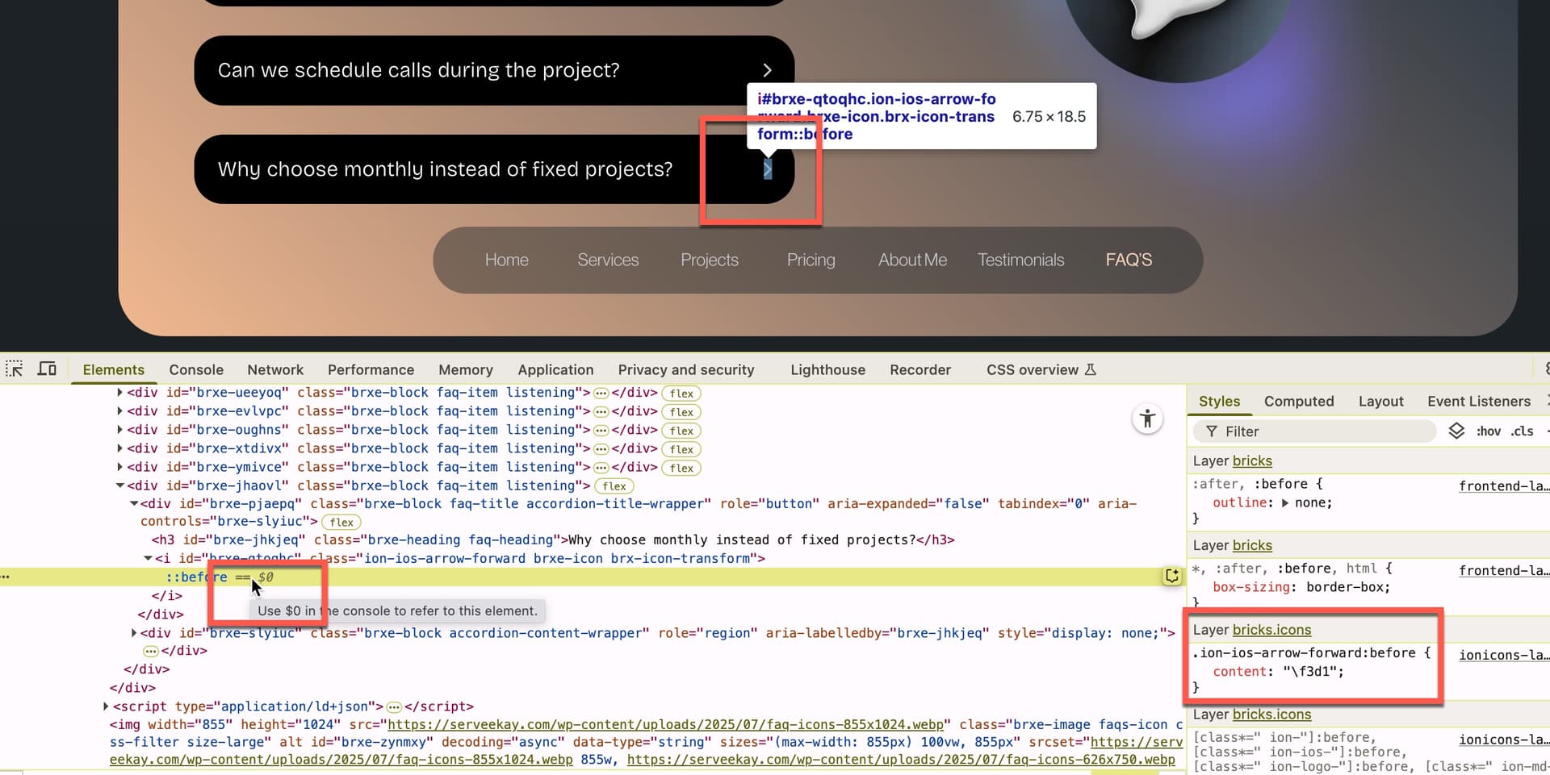Image resolution: width=1550 pixels, height=775 pixels.
Task: Open the Console tab
Action: 196,369
